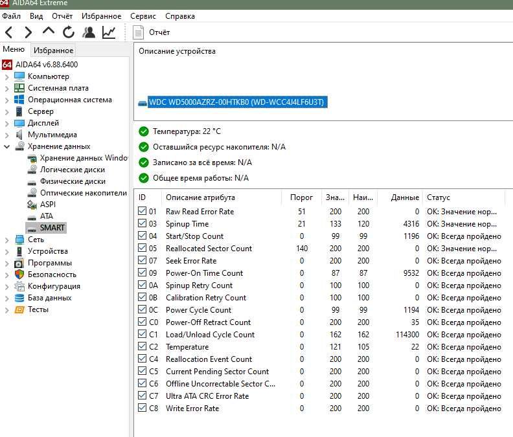Image resolution: width=513 pixels, height=437 pixels.
Task: Expand the Сервер tree node
Action: pyautogui.click(x=7, y=112)
